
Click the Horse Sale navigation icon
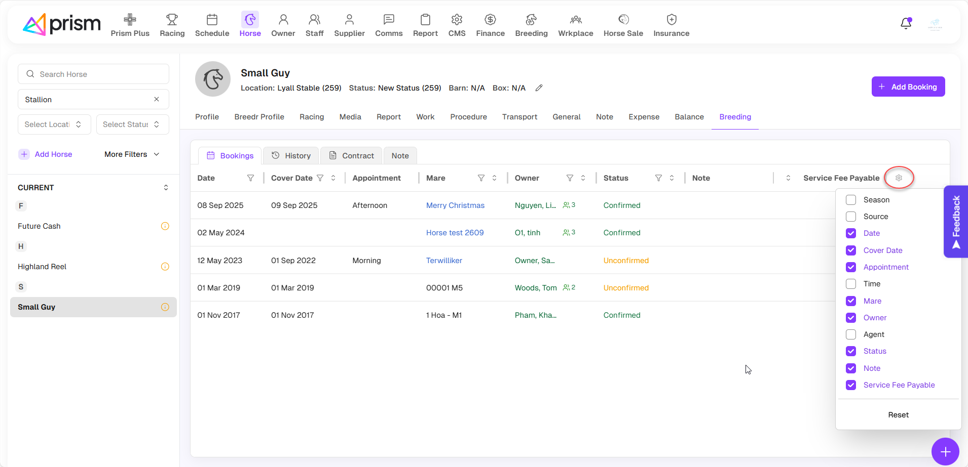click(x=623, y=20)
